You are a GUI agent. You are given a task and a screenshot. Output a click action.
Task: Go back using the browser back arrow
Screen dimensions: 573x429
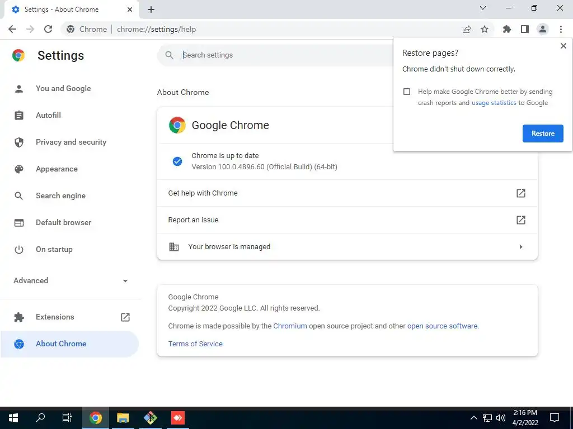pyautogui.click(x=12, y=29)
